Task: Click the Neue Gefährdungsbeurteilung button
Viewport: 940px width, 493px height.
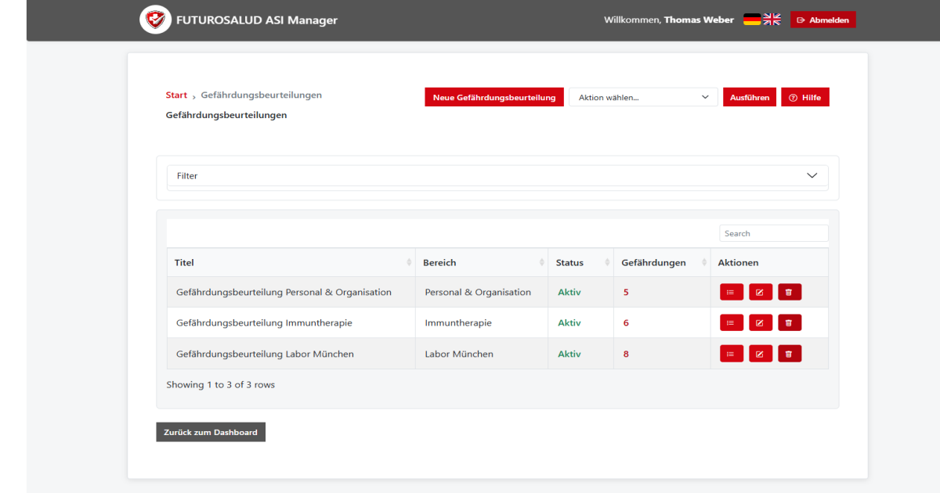Action: pos(493,96)
